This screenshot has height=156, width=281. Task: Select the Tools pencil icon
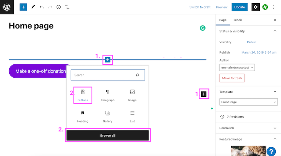pos(33,7)
